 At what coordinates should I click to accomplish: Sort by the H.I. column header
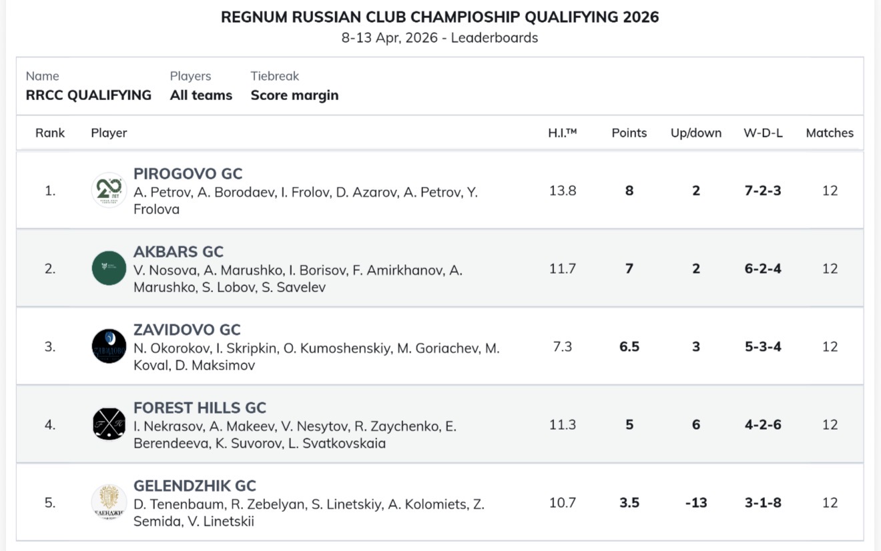(562, 133)
